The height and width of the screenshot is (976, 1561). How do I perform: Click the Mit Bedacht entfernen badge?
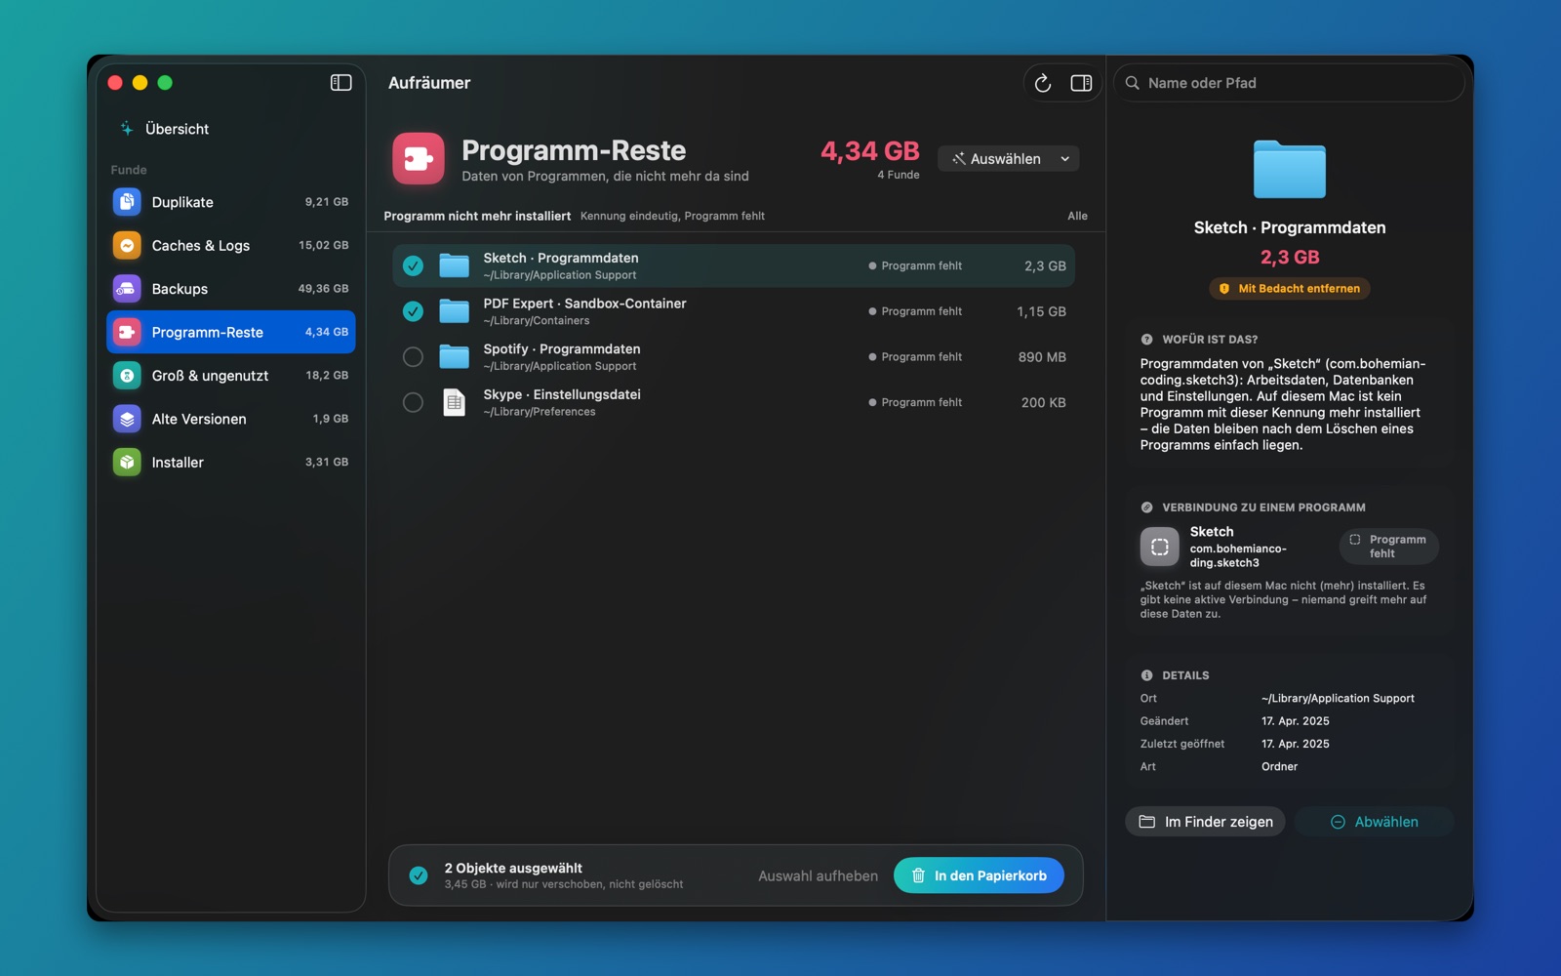(1290, 289)
